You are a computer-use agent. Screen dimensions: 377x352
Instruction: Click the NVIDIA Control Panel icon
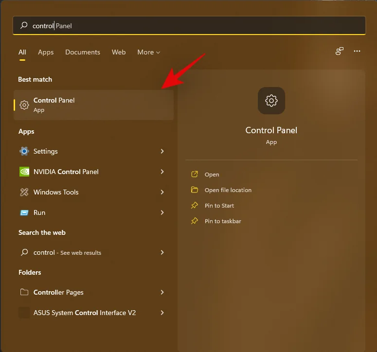click(24, 172)
